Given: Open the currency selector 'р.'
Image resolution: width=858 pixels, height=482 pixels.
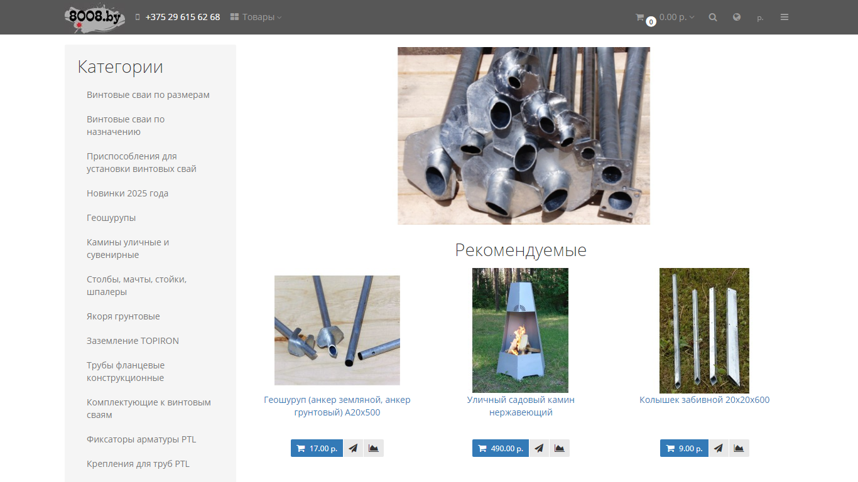Looking at the screenshot, I should (x=760, y=18).
